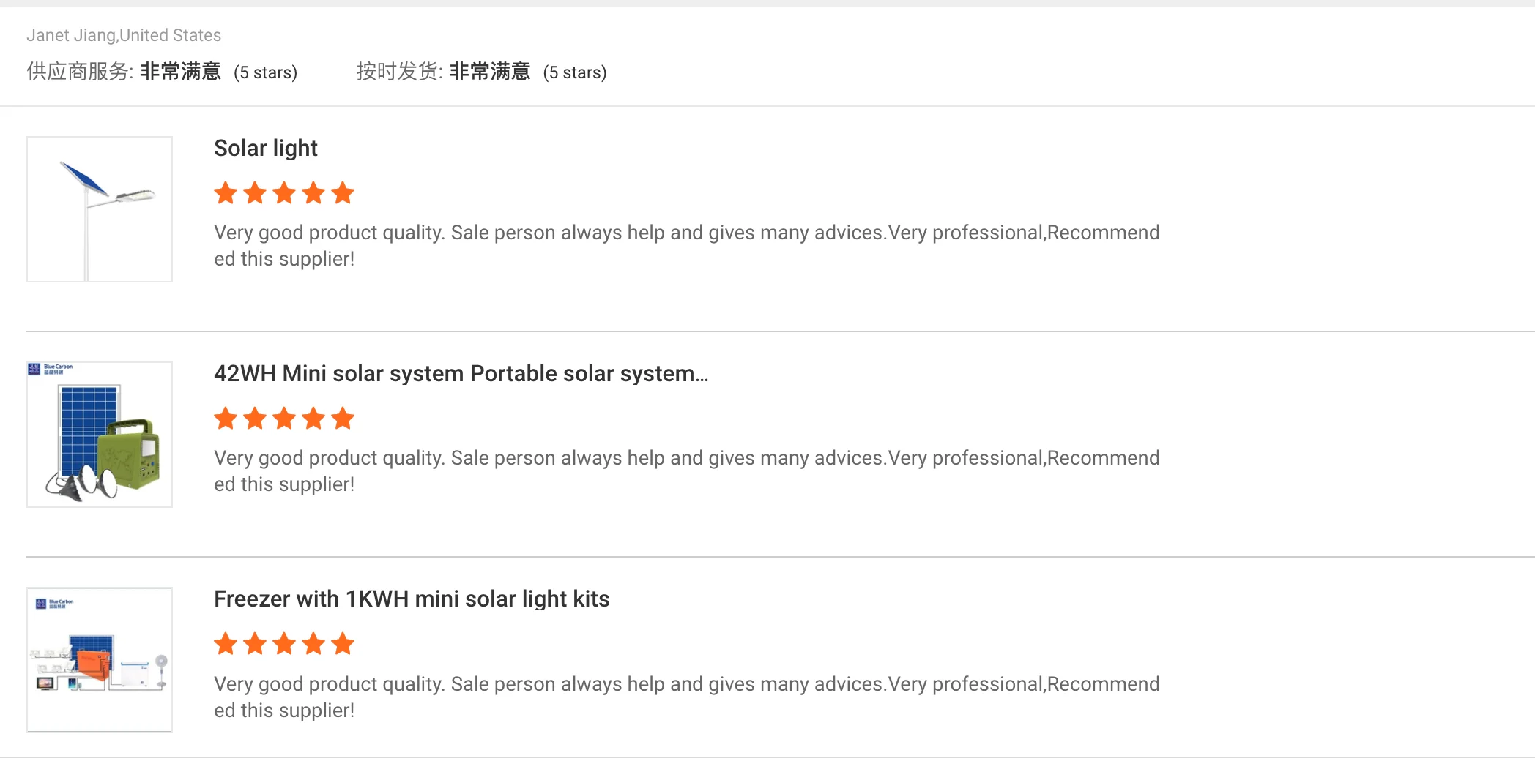
Task: Open the 42WH Mini solar system title
Action: click(461, 374)
